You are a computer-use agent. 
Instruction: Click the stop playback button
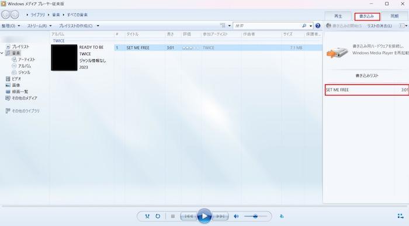173,216
